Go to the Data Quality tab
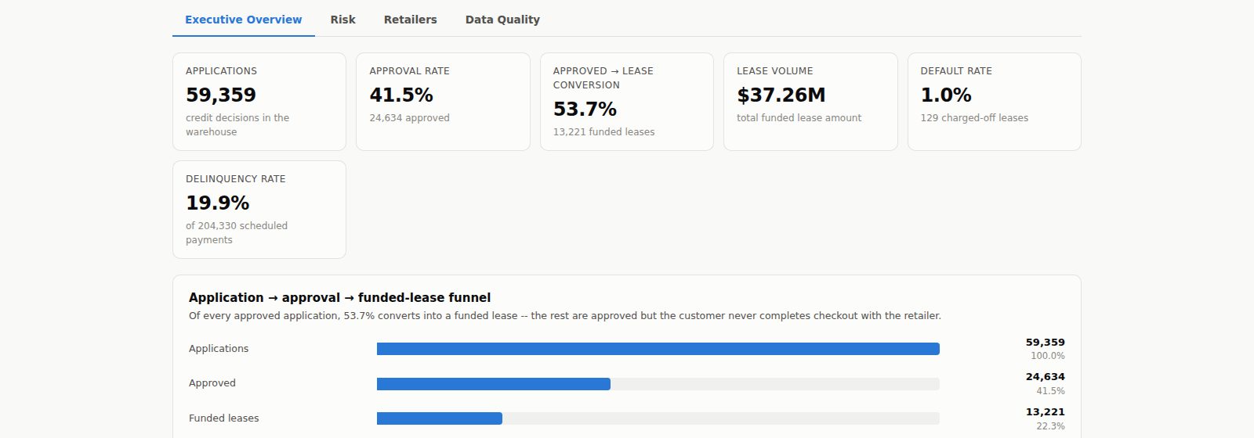The height and width of the screenshot is (438, 1254). [x=502, y=20]
